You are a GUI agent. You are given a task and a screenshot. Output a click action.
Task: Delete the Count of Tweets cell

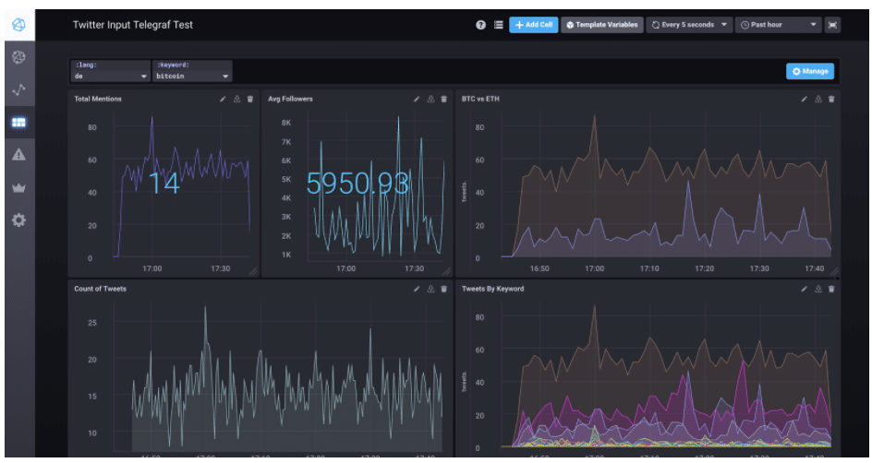tap(443, 289)
